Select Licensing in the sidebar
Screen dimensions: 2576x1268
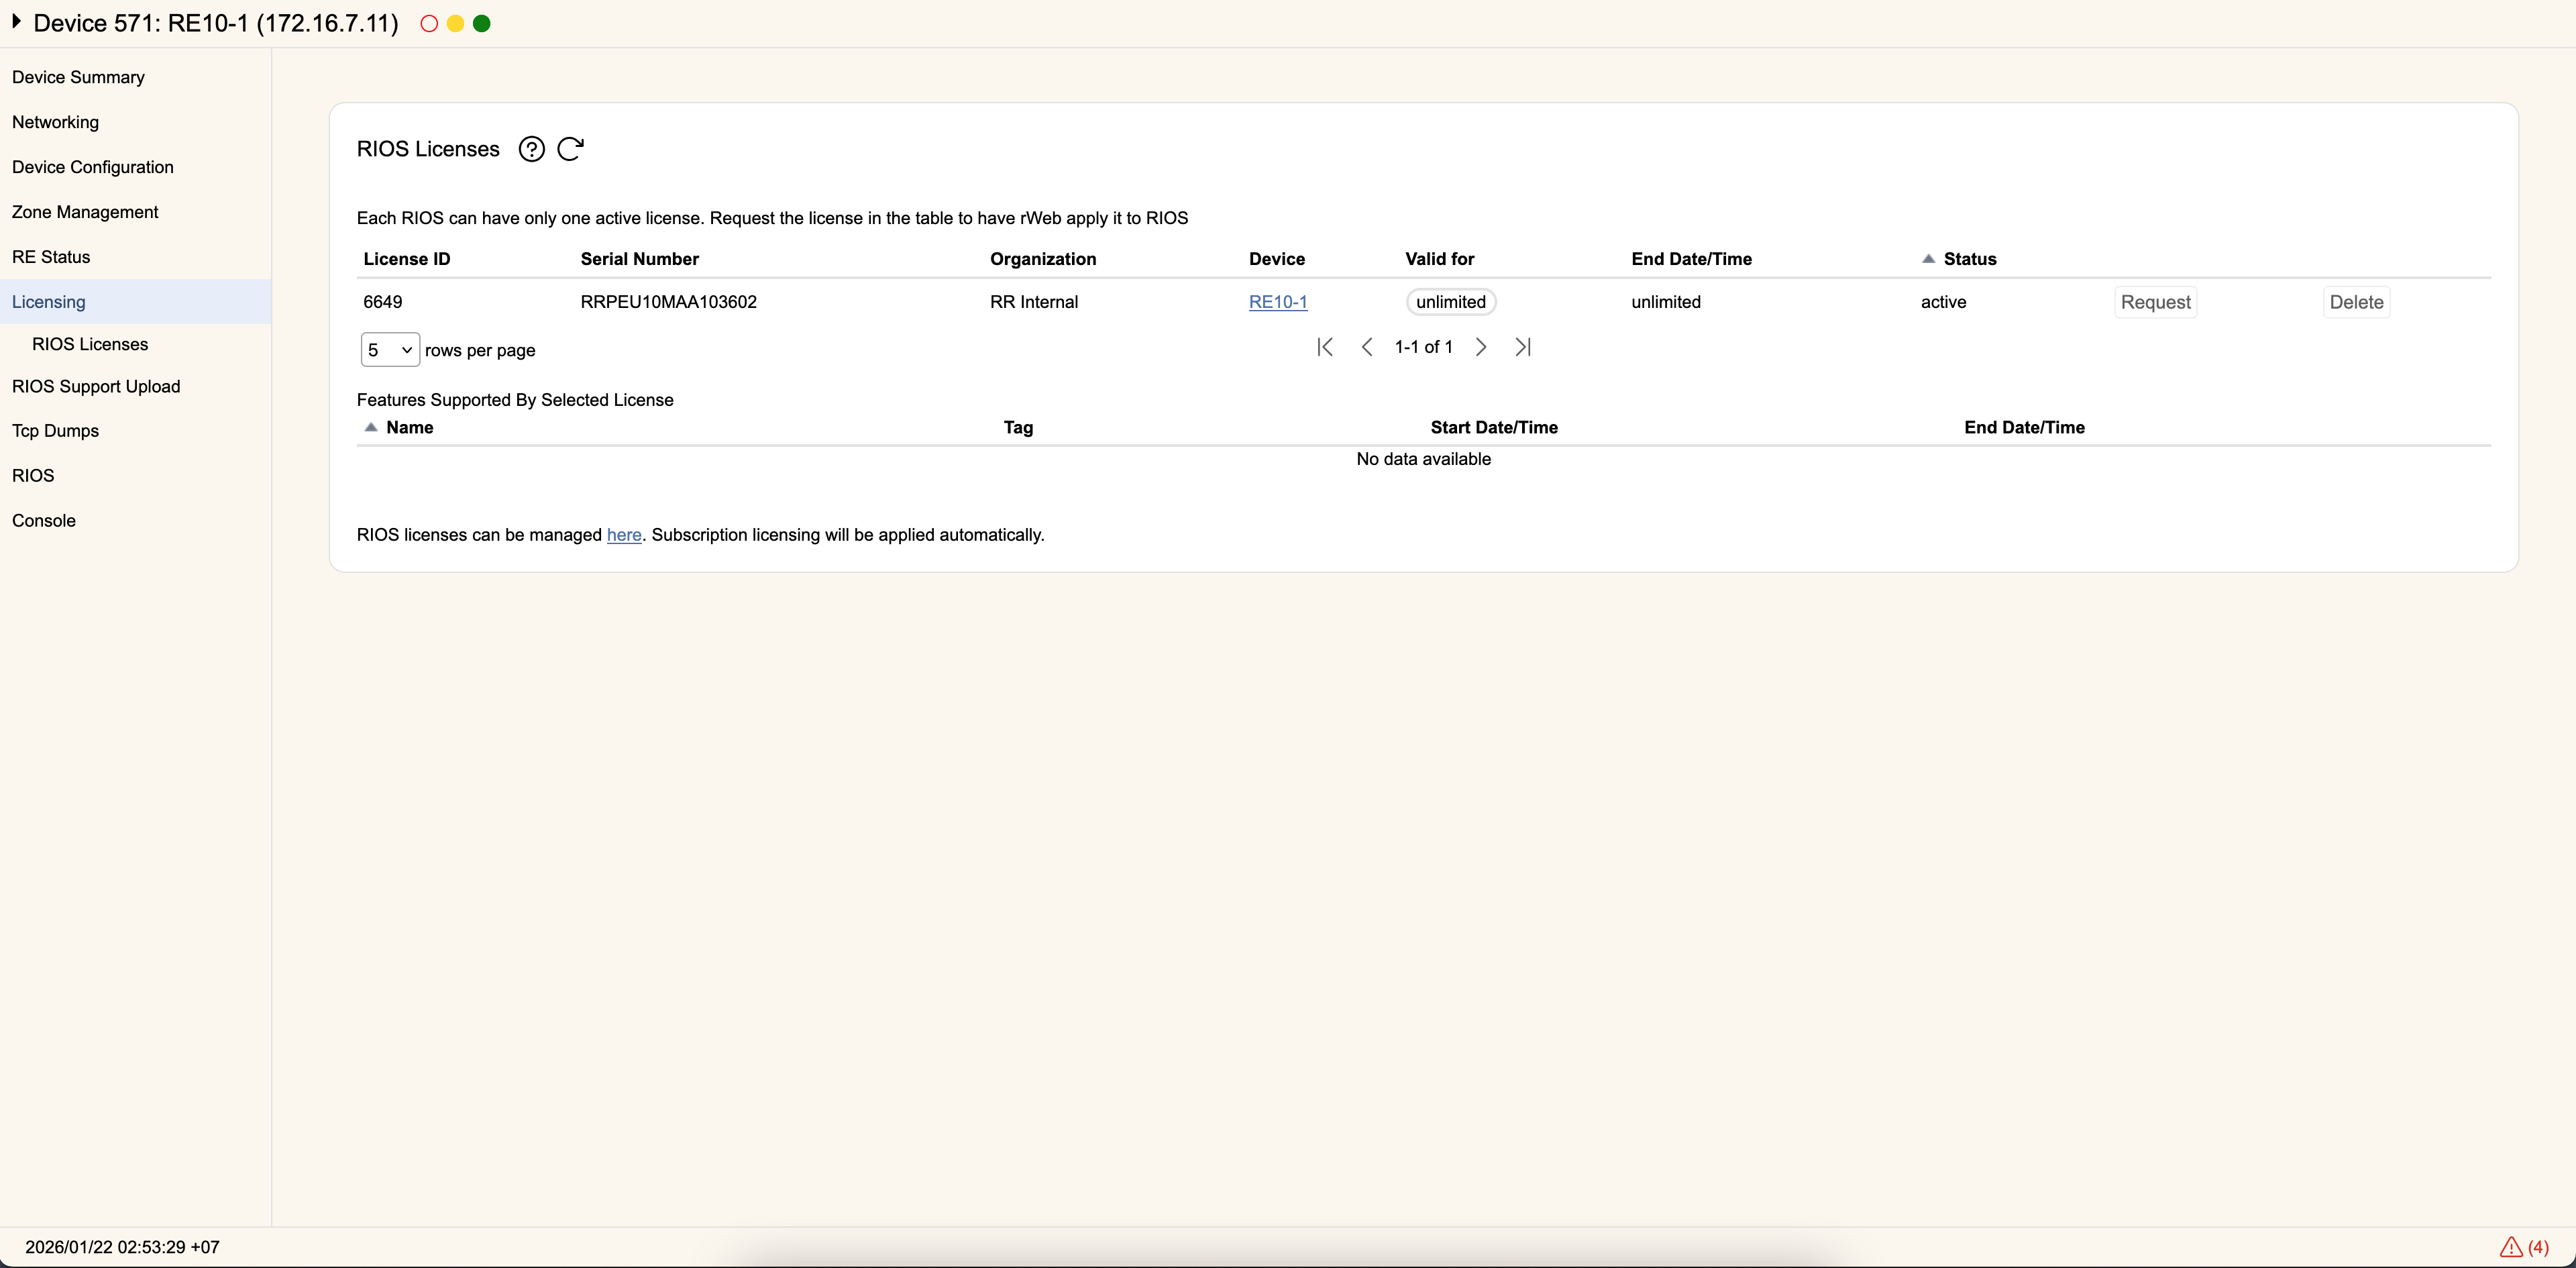pyautogui.click(x=135, y=302)
